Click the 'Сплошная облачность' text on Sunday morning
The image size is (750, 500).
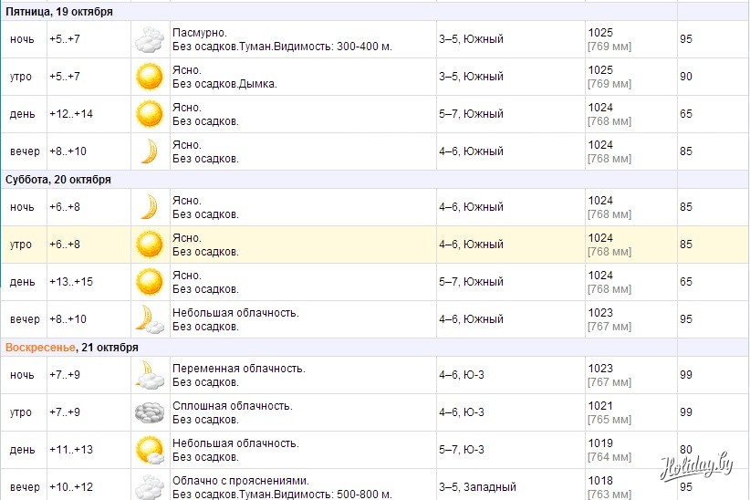point(232,406)
